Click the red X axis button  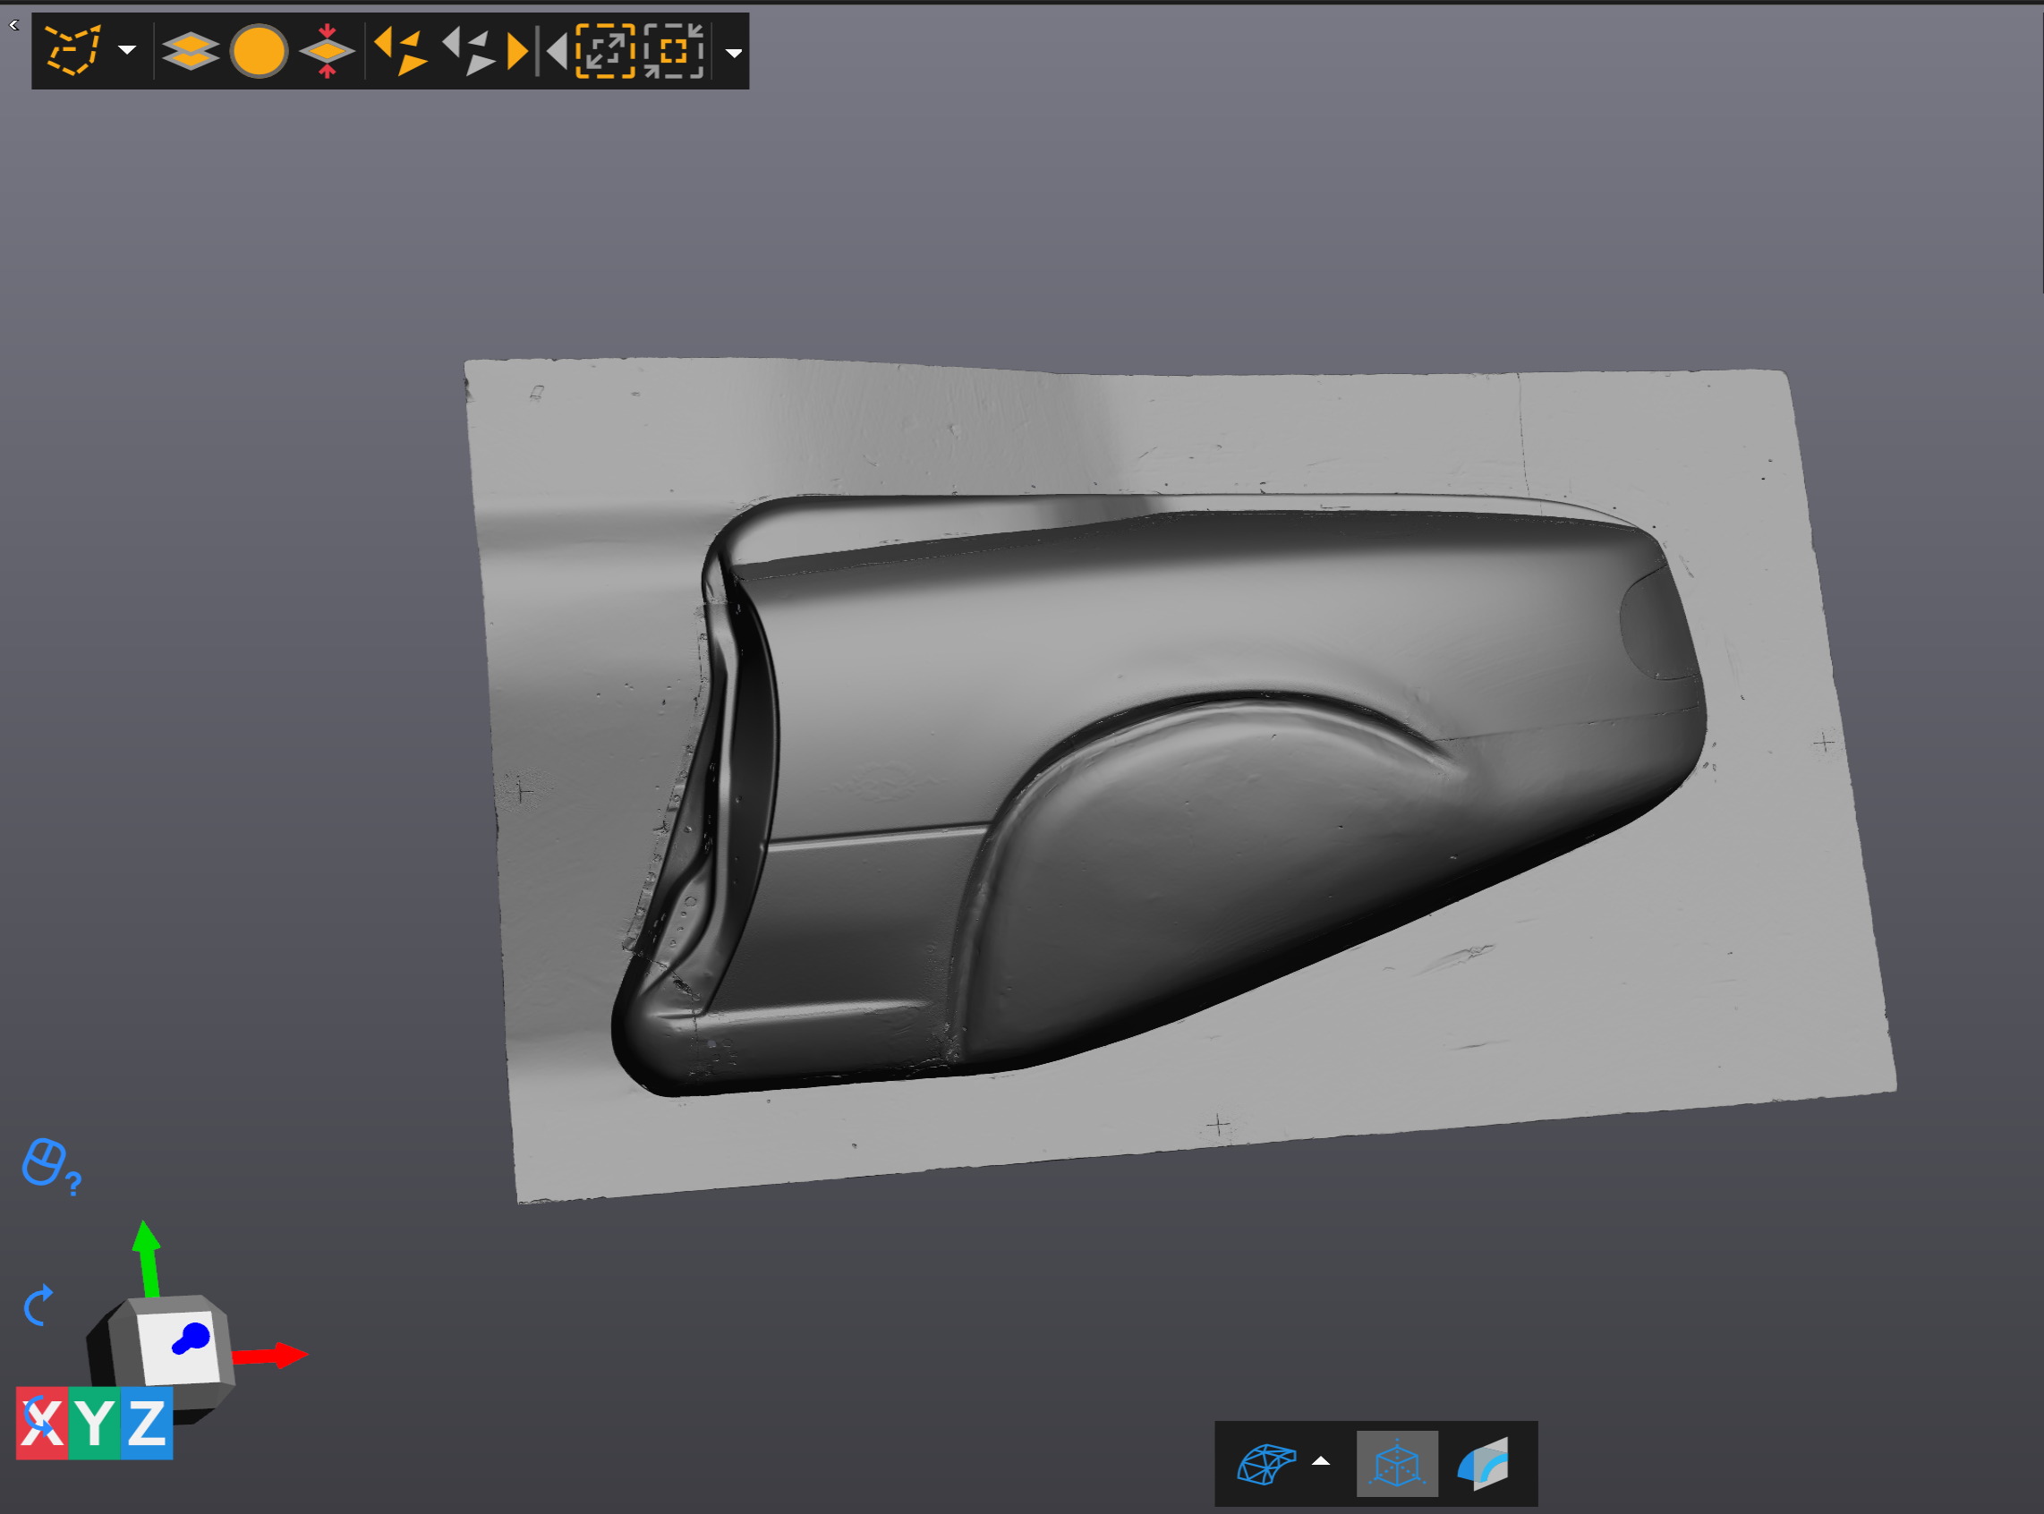pyautogui.click(x=41, y=1425)
